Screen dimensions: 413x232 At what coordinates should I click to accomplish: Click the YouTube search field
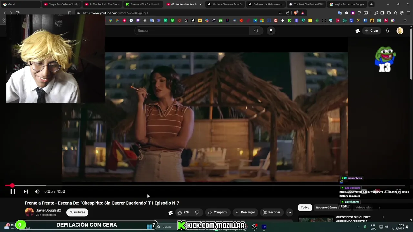point(192,31)
